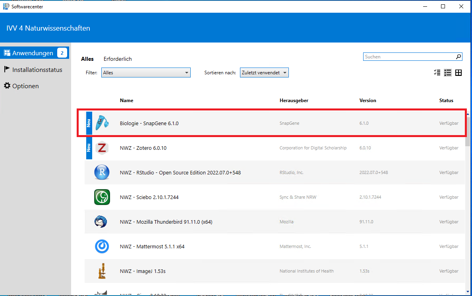Click the ImageJ microscope icon
Image resolution: width=472 pixels, height=296 pixels.
102,271
